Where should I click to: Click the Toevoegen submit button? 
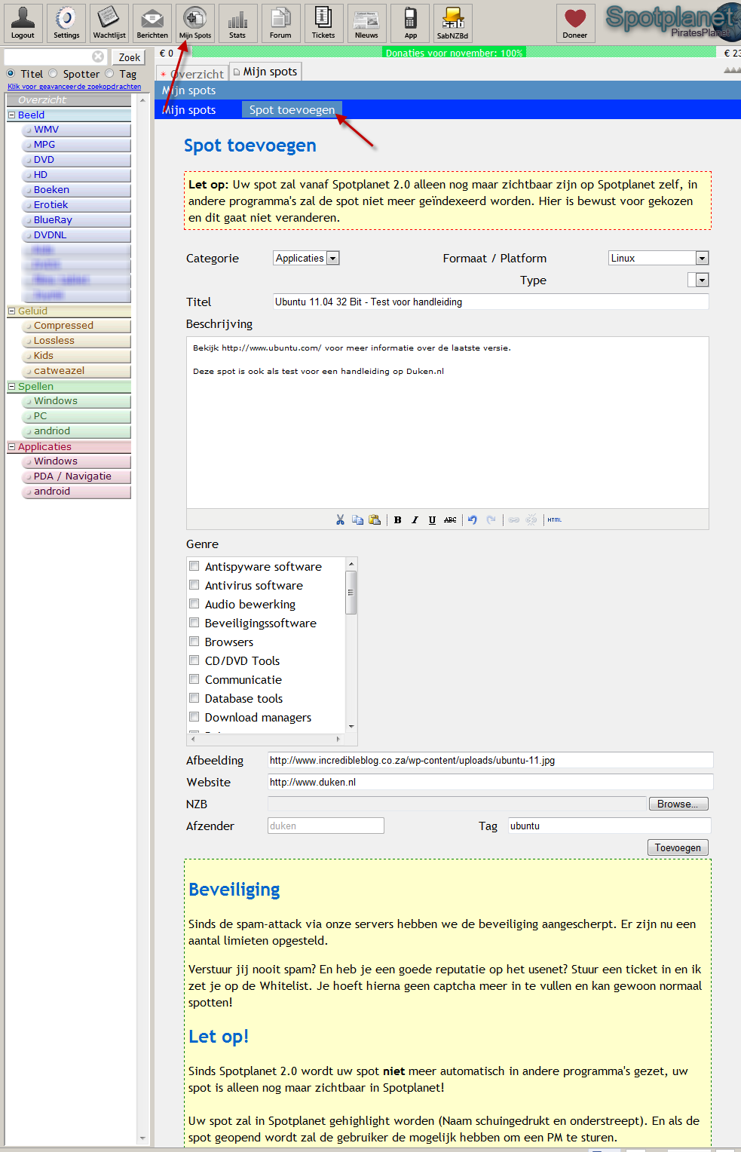pyautogui.click(x=678, y=847)
